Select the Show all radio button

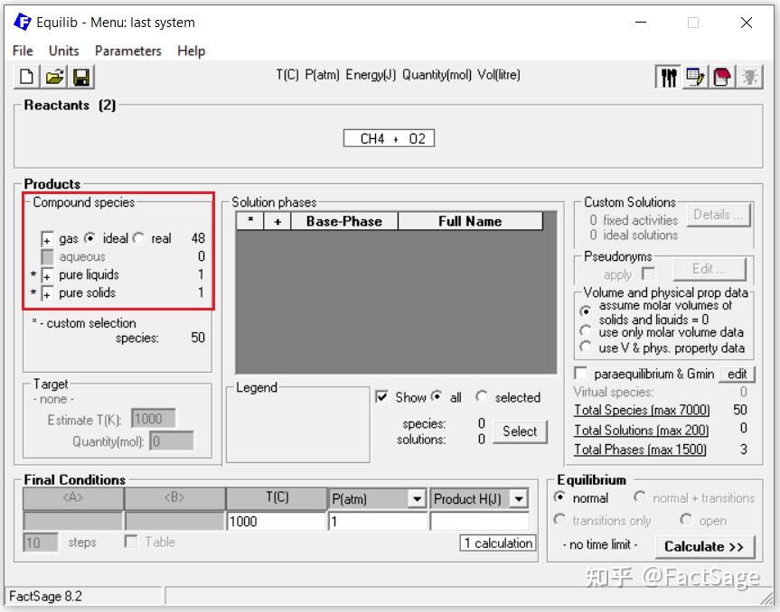click(437, 396)
